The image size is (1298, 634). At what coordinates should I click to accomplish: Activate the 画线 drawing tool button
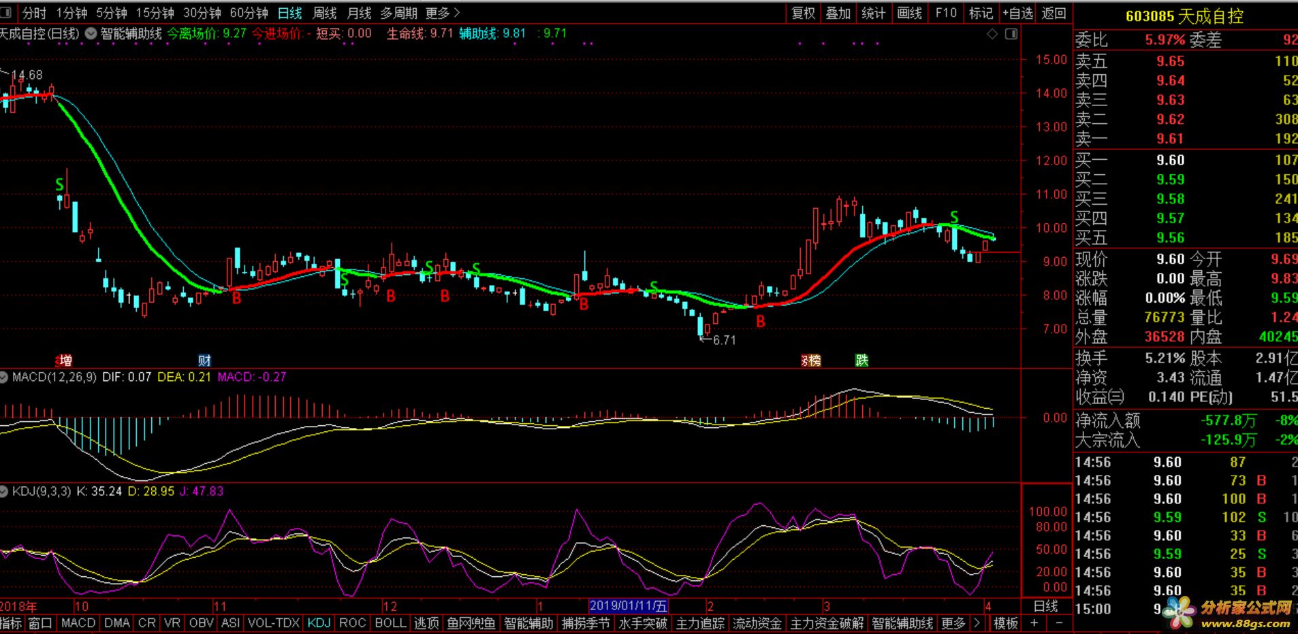[x=909, y=13]
